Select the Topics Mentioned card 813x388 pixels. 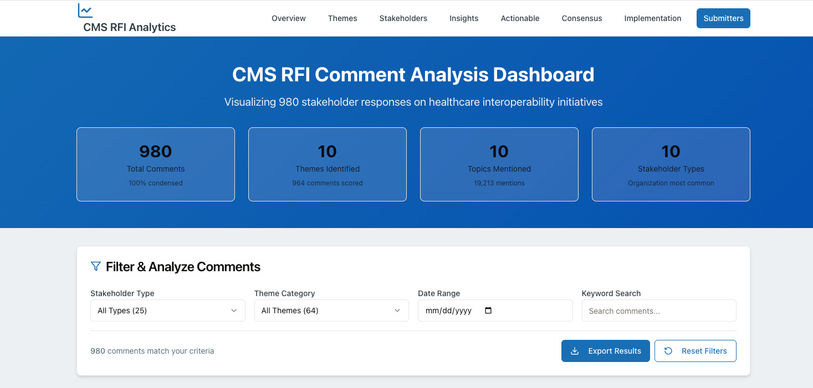point(499,164)
